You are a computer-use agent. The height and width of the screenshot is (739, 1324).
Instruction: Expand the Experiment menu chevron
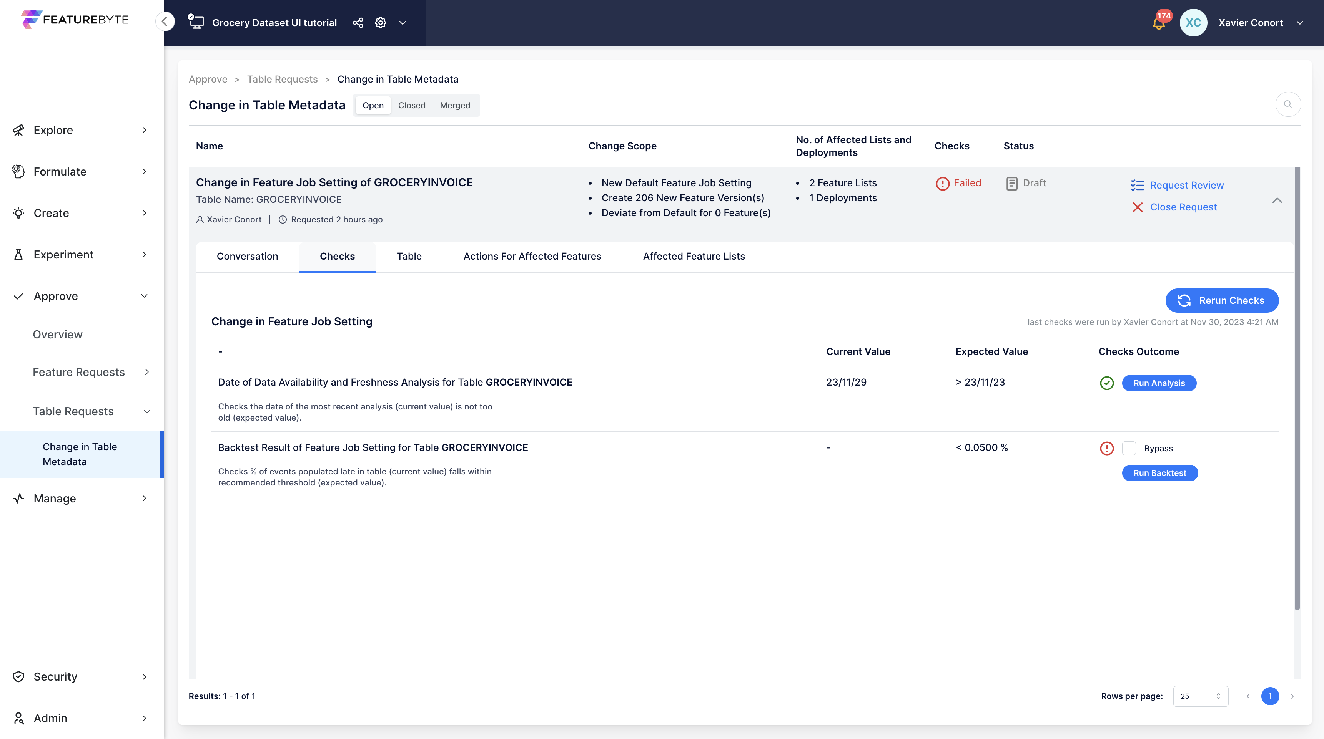pyautogui.click(x=145, y=255)
